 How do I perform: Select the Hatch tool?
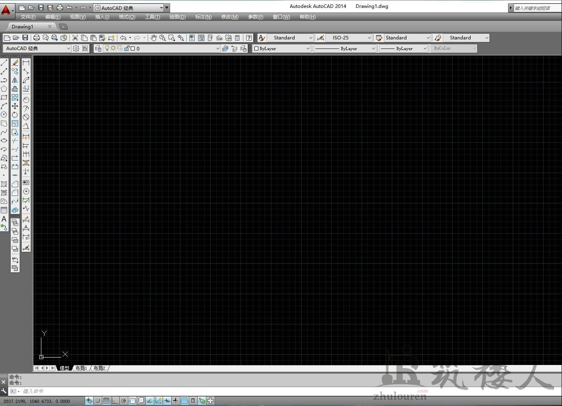[x=4, y=184]
